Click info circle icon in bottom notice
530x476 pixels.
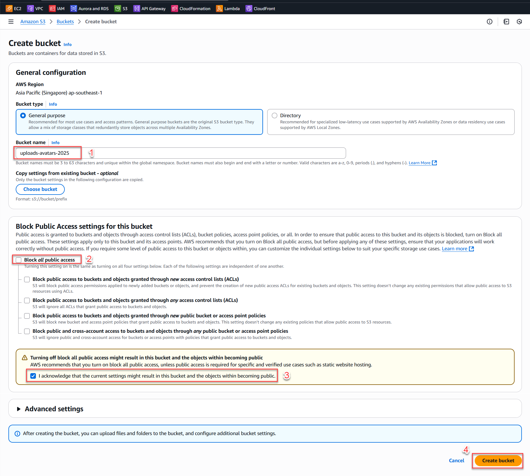click(17, 434)
